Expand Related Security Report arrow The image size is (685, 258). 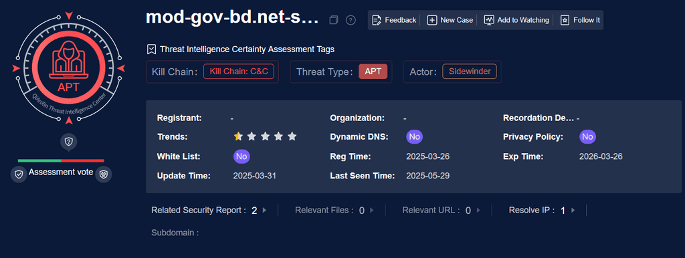(x=264, y=211)
